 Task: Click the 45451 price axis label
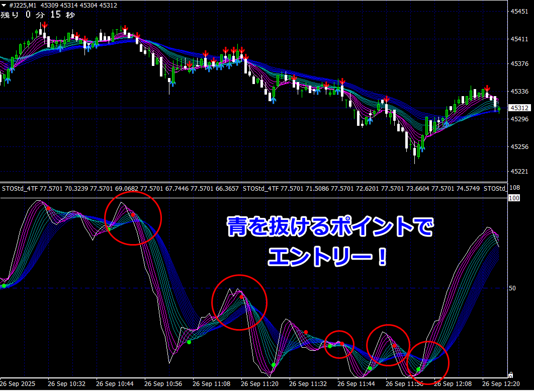coord(519,11)
